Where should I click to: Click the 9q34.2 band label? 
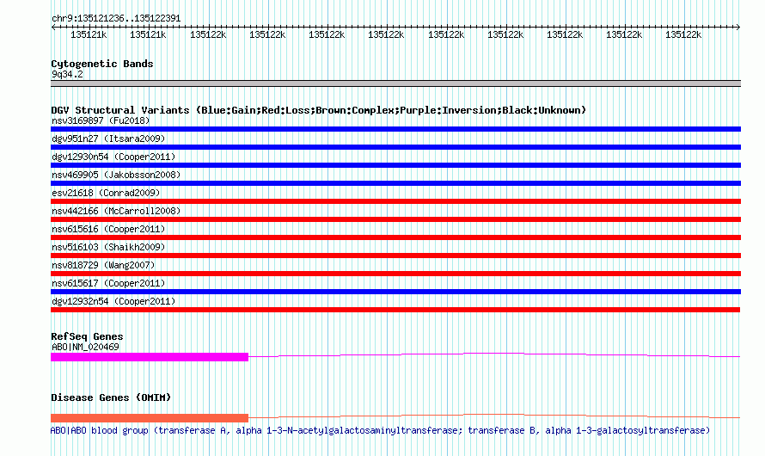coord(67,74)
